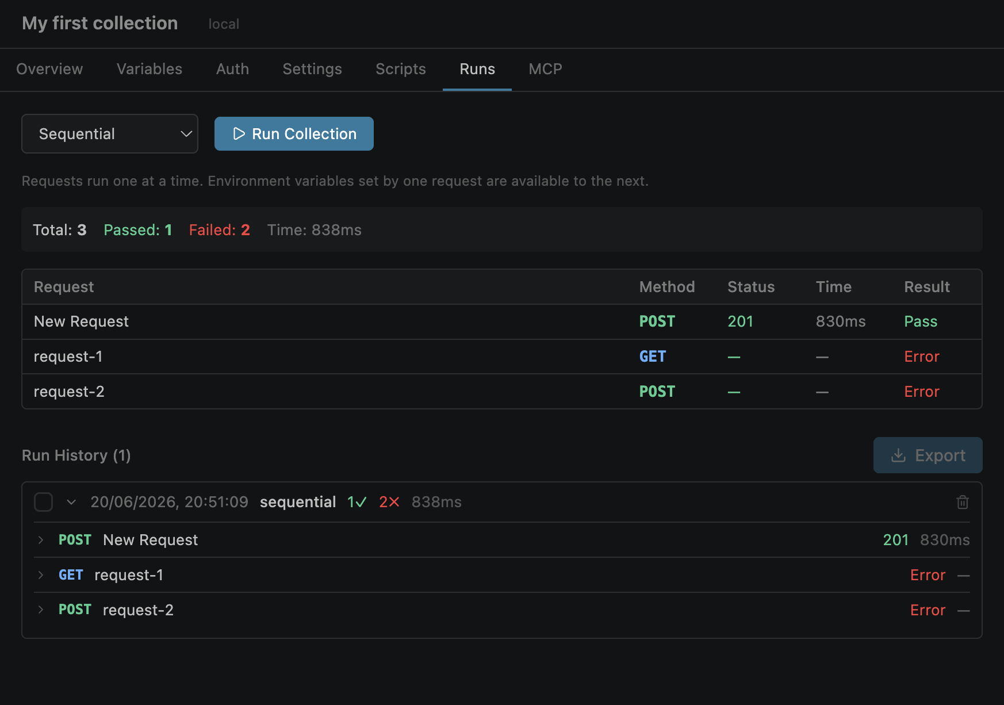Click the 201 status in run history

tap(896, 540)
